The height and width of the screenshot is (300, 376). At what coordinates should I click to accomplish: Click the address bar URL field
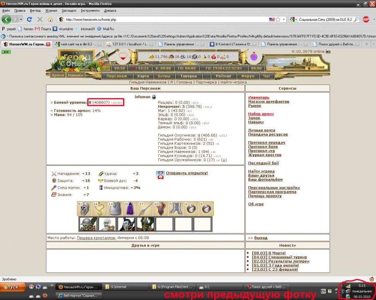point(167,20)
